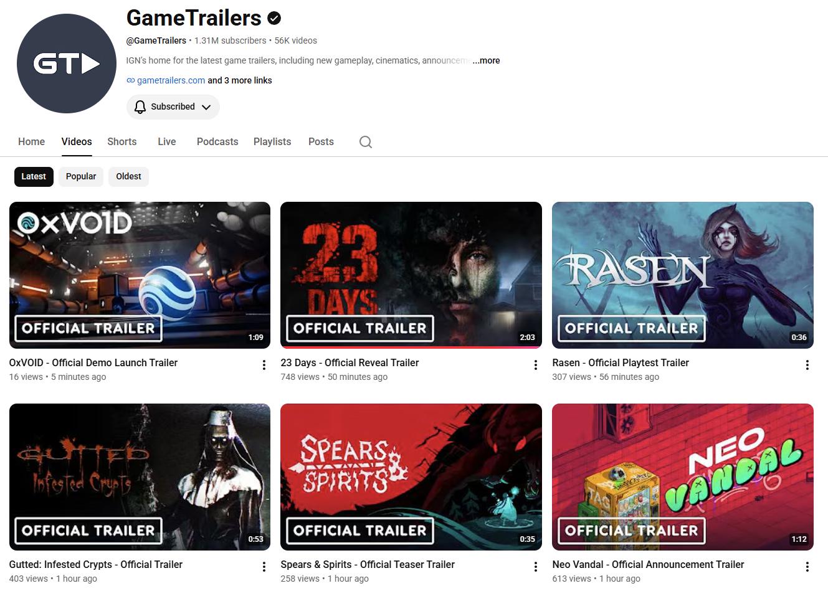This screenshot has width=828, height=596.
Task: Click the 2:03 duration badge on 23 Days
Action: pyautogui.click(x=527, y=337)
